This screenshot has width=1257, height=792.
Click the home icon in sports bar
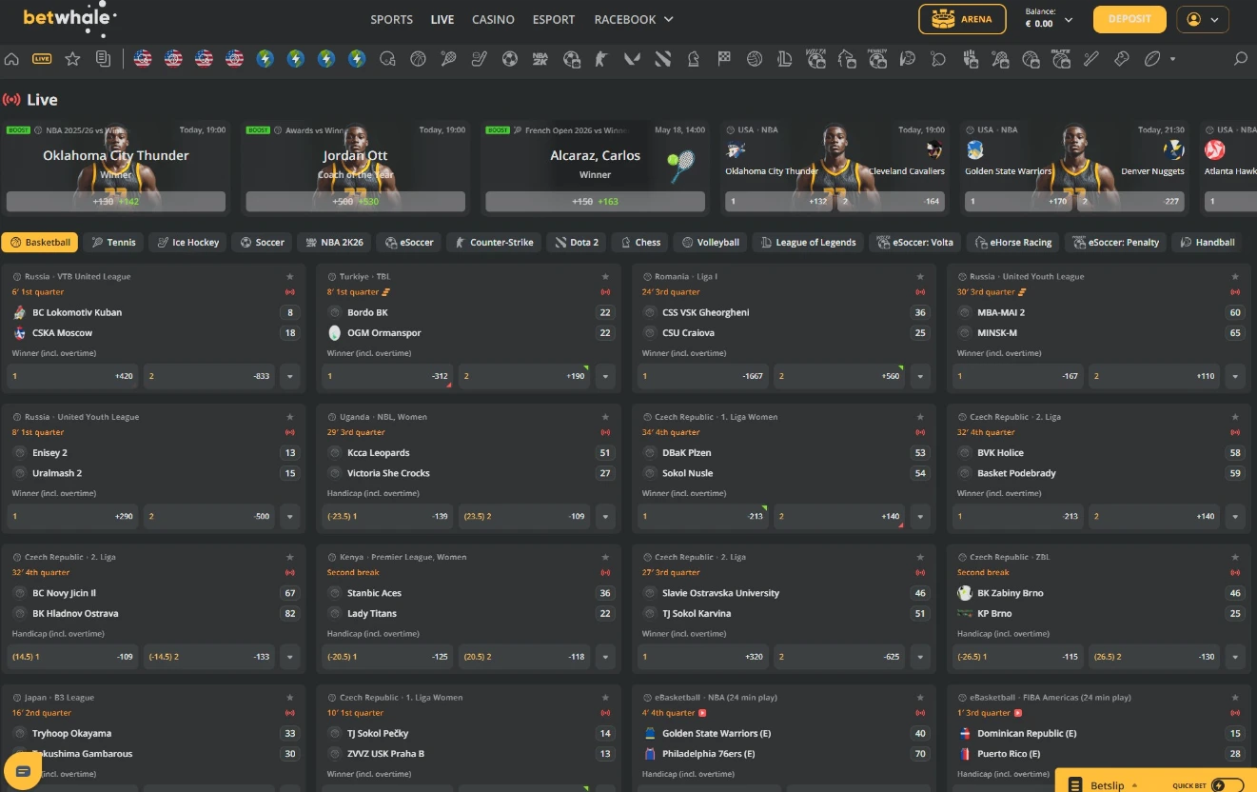(x=11, y=59)
